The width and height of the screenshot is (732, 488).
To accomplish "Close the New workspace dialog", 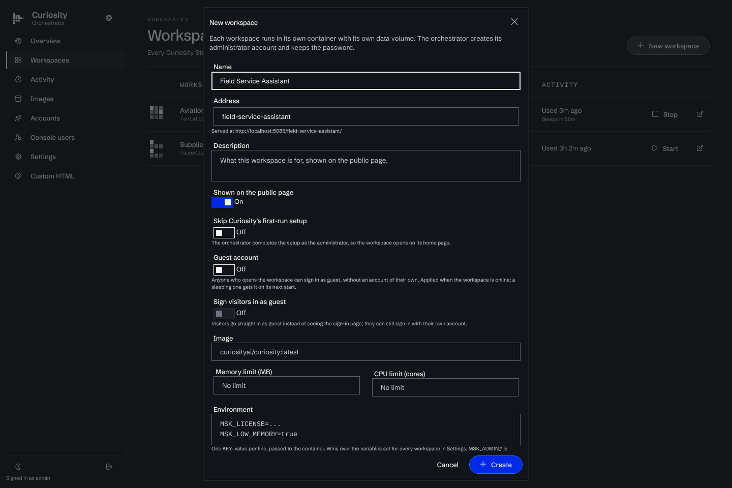I will coord(514,22).
